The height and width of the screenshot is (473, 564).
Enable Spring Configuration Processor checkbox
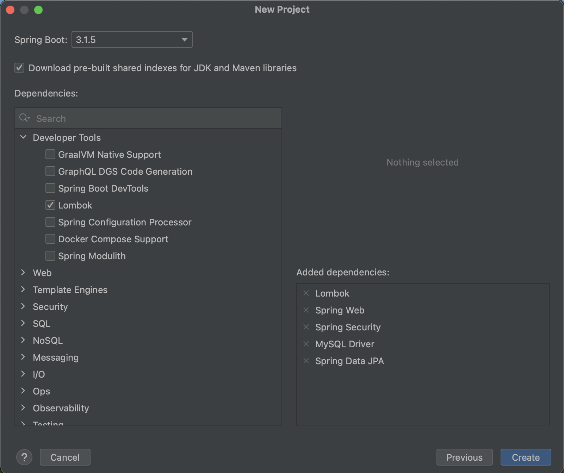[x=50, y=222]
